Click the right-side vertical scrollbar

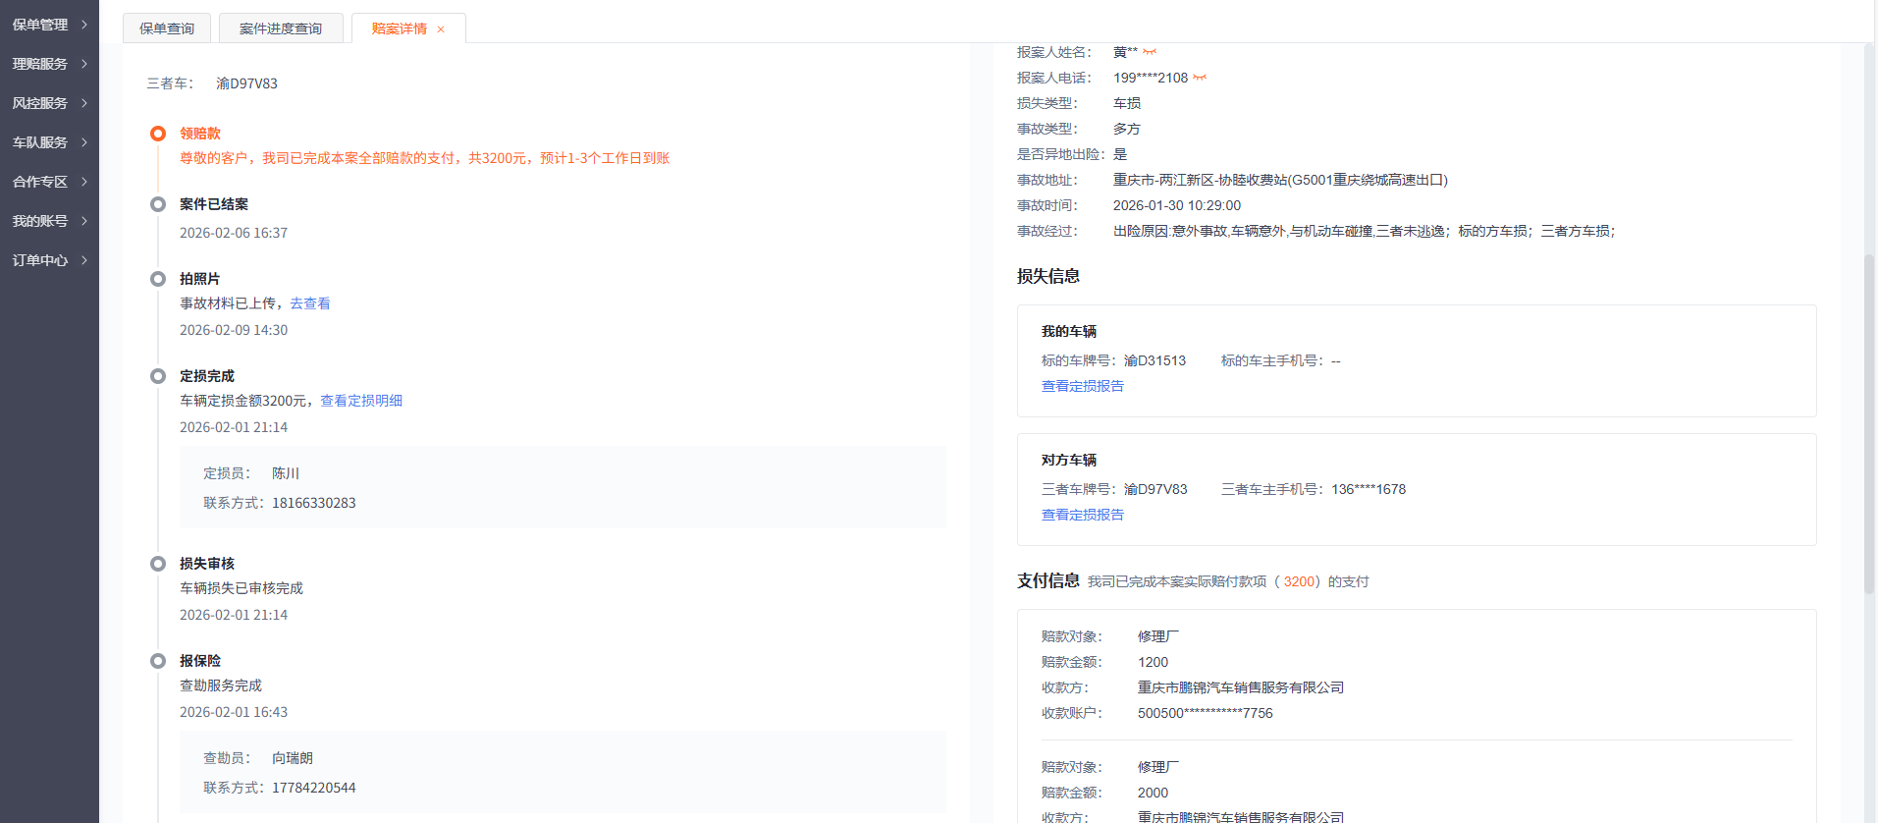point(1869,422)
